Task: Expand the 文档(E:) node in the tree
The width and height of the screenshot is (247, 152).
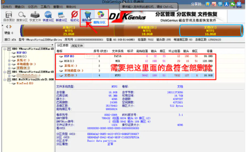Action: [x=9, y=68]
